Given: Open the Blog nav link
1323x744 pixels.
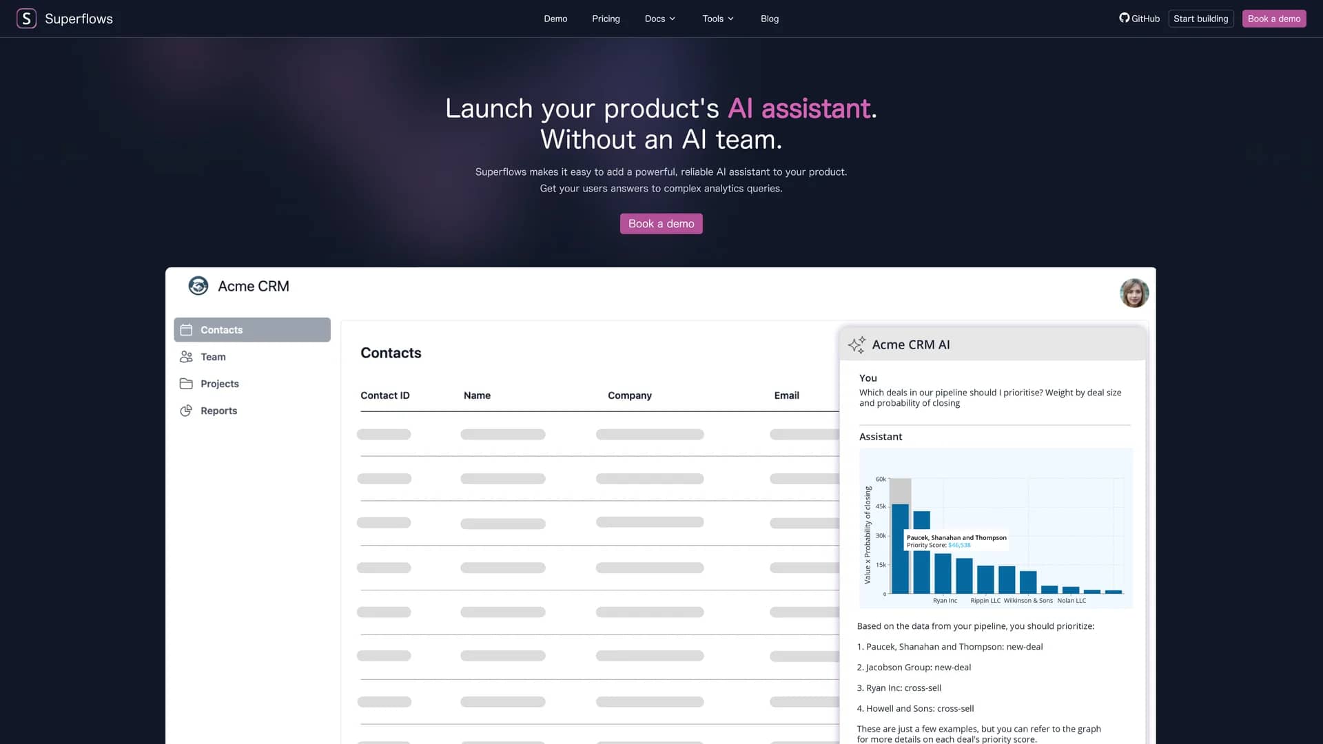Looking at the screenshot, I should [770, 19].
